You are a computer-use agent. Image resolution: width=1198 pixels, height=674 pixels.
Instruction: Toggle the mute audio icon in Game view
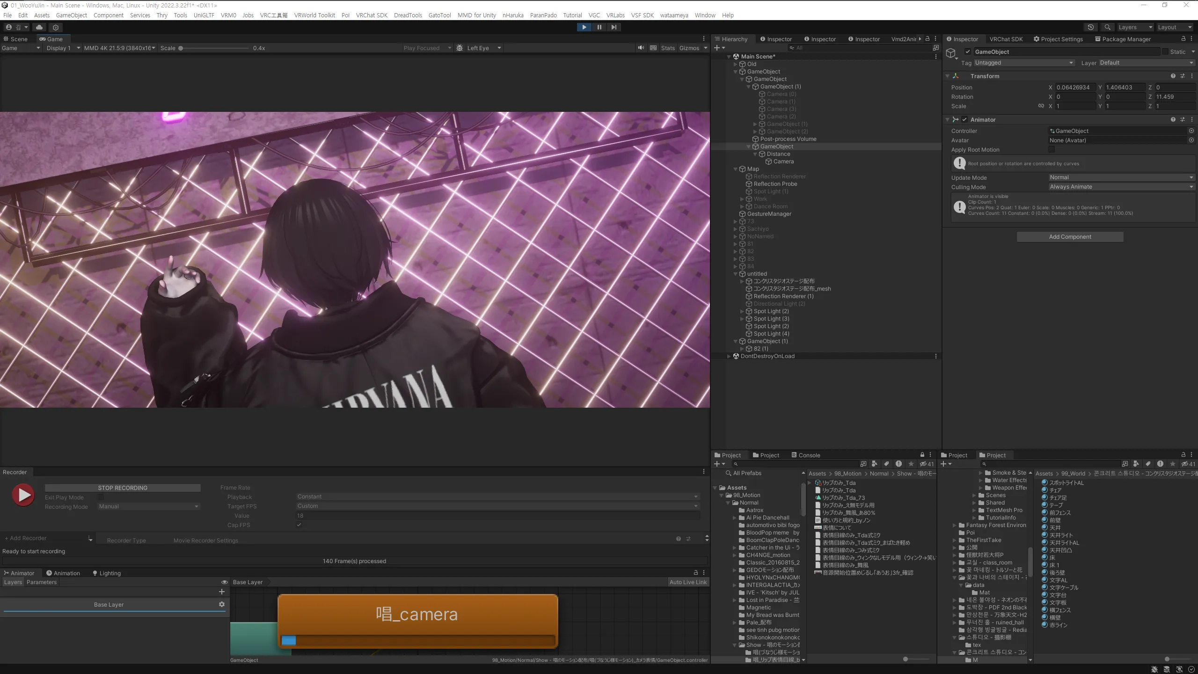[x=641, y=48]
